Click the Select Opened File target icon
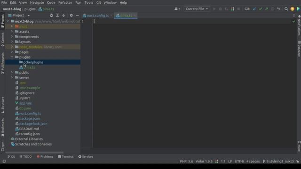Viewport: 301px width, 169px height. pyautogui.click(x=51, y=15)
